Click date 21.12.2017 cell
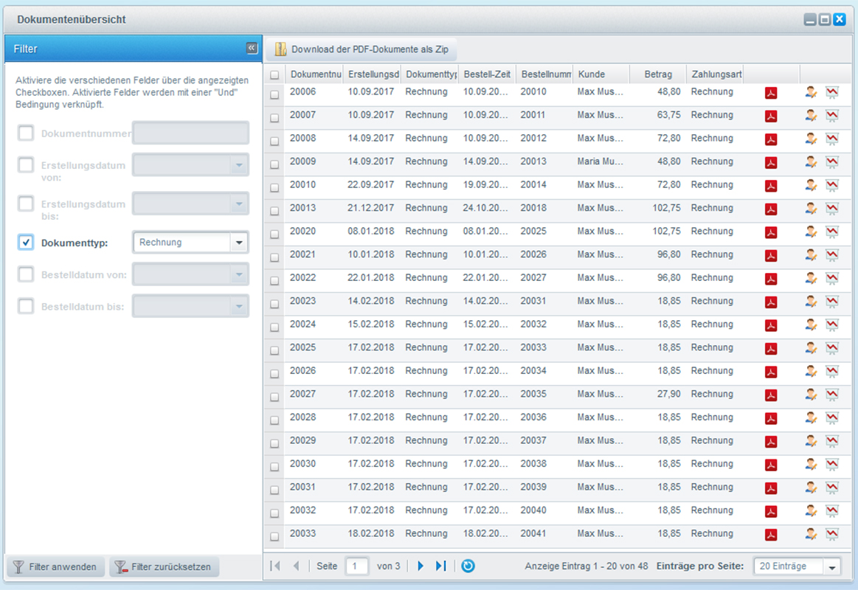858x590 pixels. coord(371,208)
